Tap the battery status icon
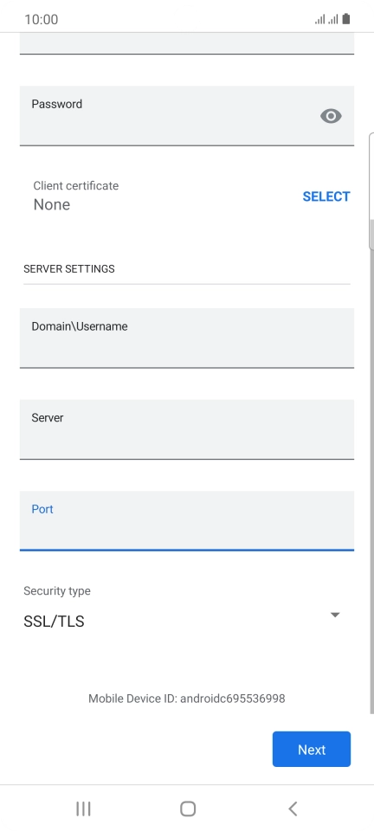The height and width of the screenshot is (831, 374). point(346,20)
